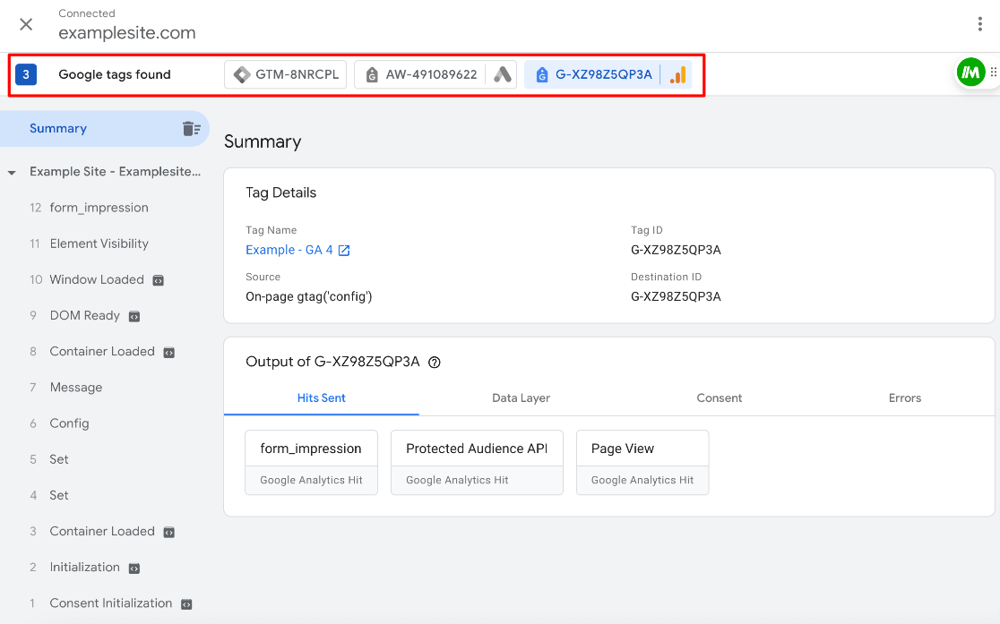Click the GTM diamond icon on GTM-8NRCPL badge
The image size is (1000, 624).
(242, 74)
